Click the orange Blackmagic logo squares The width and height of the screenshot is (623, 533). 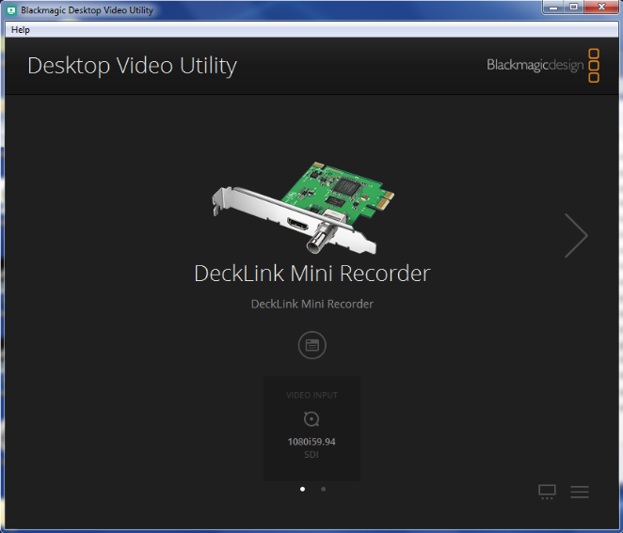(x=594, y=65)
